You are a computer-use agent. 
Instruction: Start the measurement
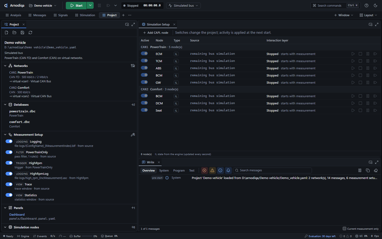tap(76, 6)
